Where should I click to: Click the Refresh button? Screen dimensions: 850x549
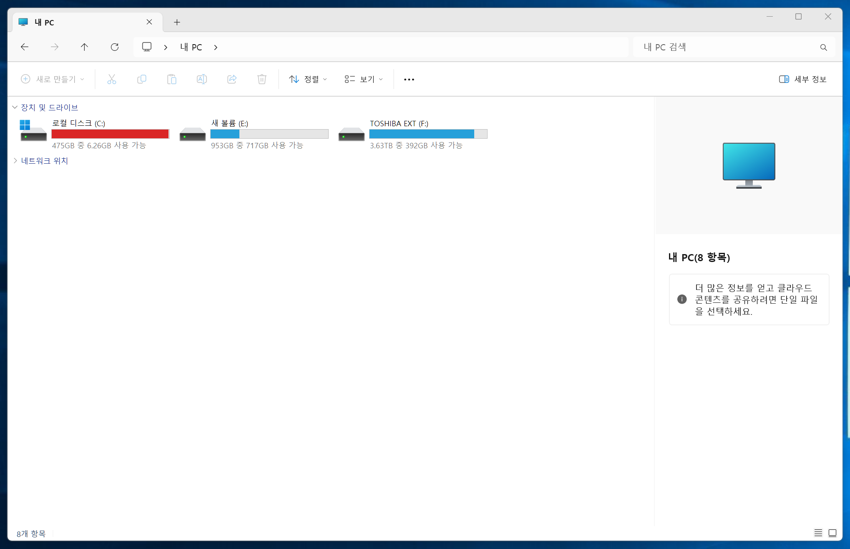(115, 47)
